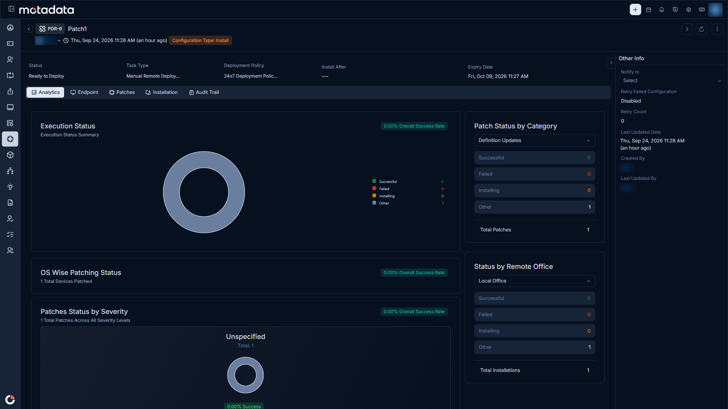Open the asset laptop icon in the sidebar

coord(10,107)
